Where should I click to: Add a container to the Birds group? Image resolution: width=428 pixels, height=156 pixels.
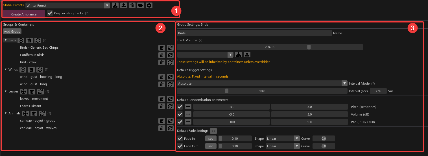point(21,40)
